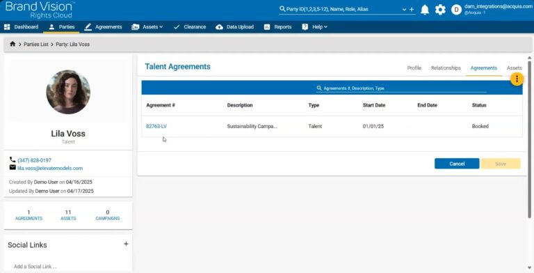The height and width of the screenshot is (273, 534).
Task: Click the yellow three-dot actions button
Action: 517,79
